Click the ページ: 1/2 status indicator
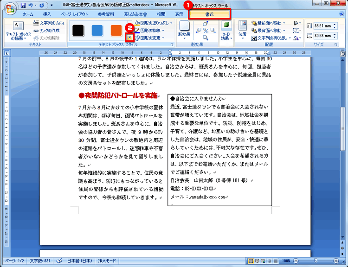This screenshot has height=267, width=348. pyautogui.click(x=15, y=261)
